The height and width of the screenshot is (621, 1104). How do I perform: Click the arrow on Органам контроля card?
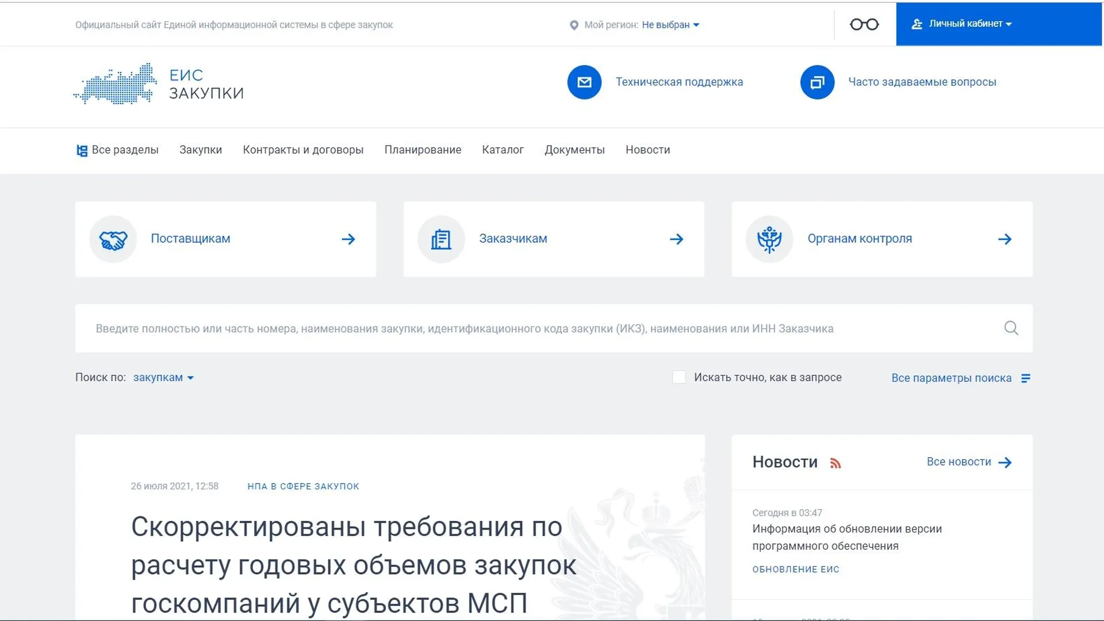1005,239
